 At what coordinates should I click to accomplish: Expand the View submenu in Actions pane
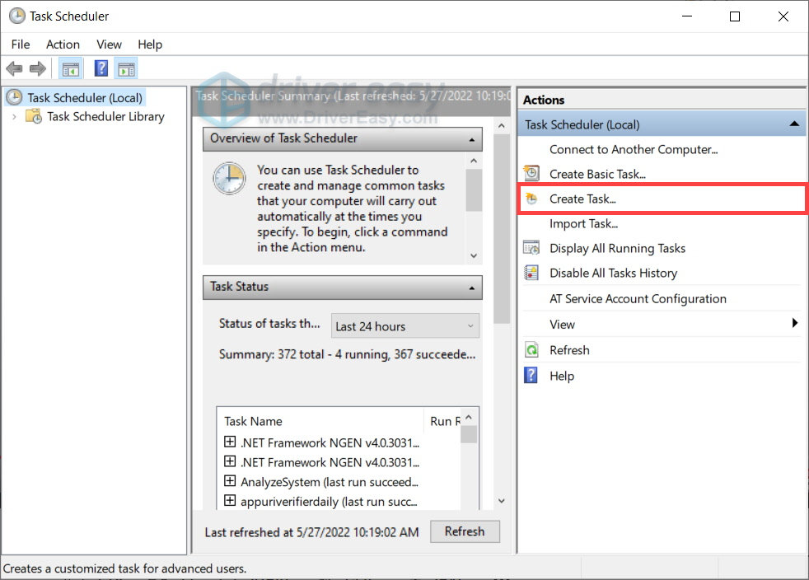point(794,324)
